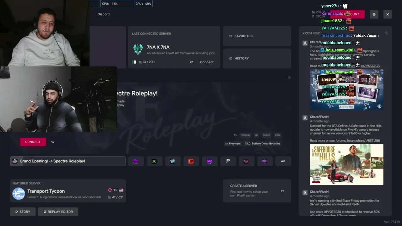402x226 pixels.
Task: Select Grand Opening Spectre Roleplay banner entry
Action: tap(68, 161)
